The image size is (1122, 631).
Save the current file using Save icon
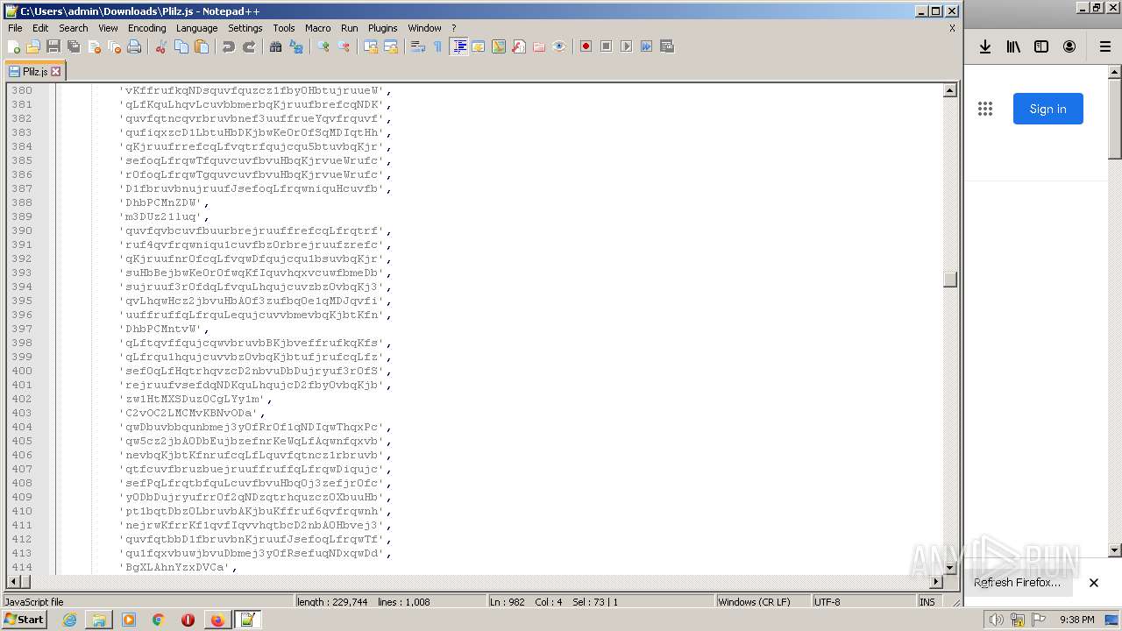point(53,46)
